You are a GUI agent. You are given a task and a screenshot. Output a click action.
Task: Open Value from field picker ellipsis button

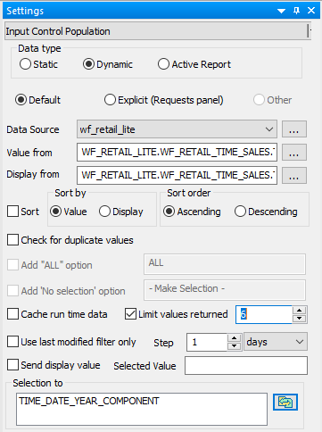click(x=294, y=153)
